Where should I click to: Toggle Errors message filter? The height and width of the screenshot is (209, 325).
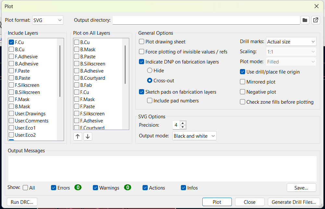point(54,188)
